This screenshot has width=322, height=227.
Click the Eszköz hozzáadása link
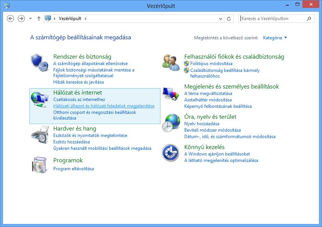(71, 142)
